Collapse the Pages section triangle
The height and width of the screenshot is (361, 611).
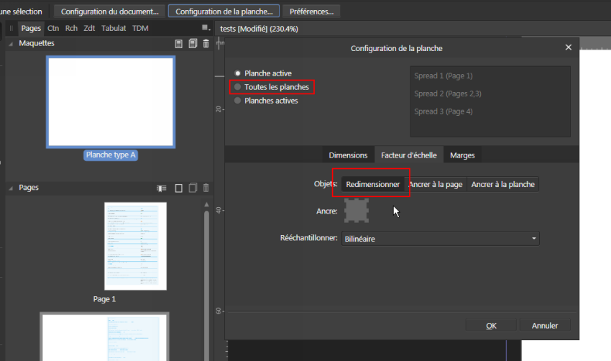pyautogui.click(x=12, y=188)
